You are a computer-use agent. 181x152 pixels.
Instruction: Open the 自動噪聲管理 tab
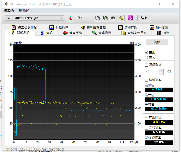pyautogui.click(x=93, y=28)
